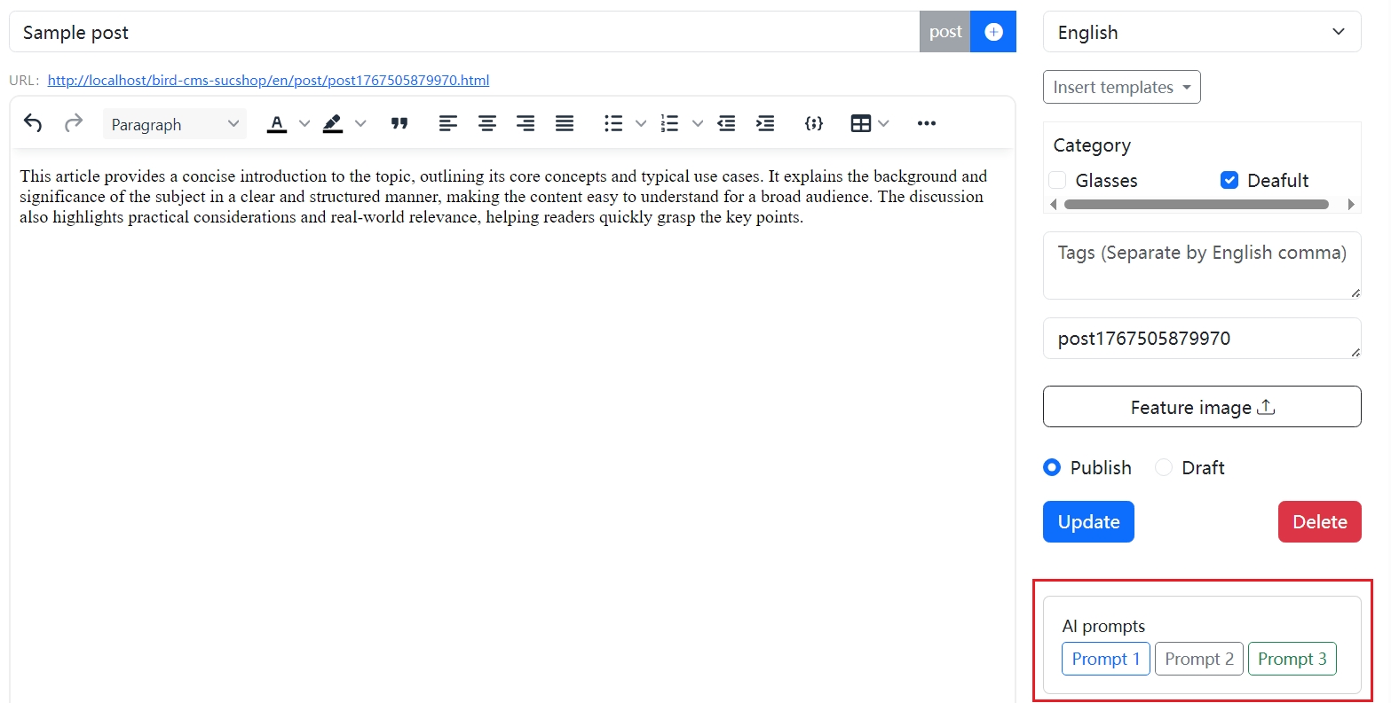Click the block quote icon
The image size is (1391, 703).
pos(399,123)
